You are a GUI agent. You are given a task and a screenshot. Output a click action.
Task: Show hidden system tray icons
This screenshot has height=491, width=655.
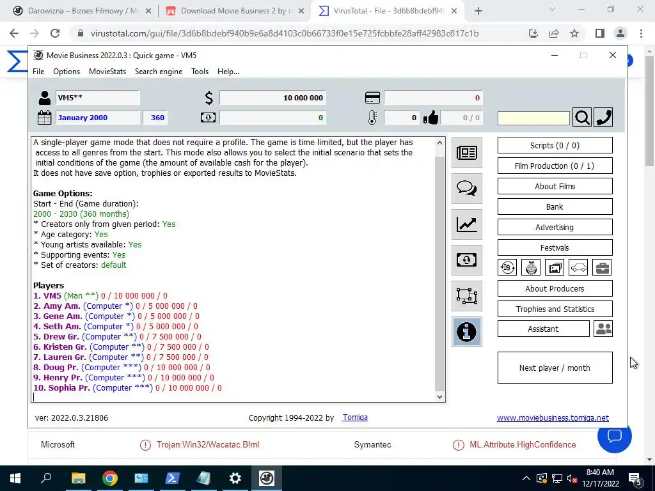tap(526, 478)
